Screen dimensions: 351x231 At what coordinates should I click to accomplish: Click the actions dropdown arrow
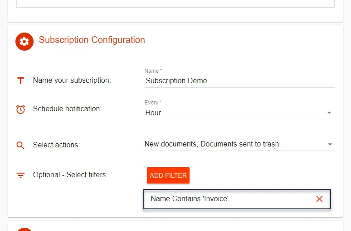point(330,144)
